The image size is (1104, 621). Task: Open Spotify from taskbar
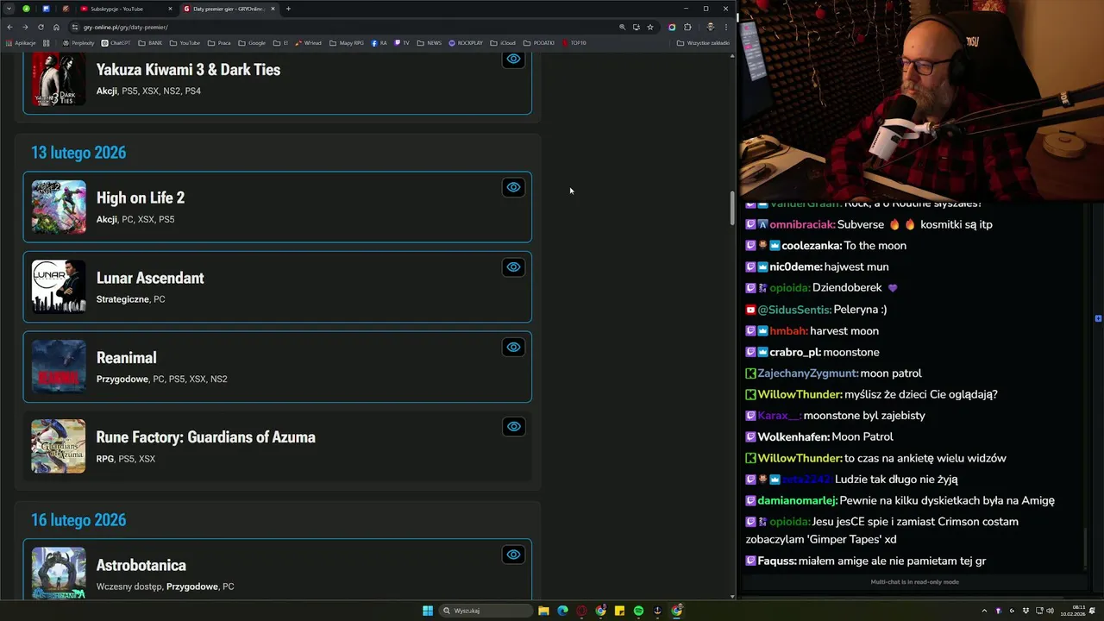638,611
